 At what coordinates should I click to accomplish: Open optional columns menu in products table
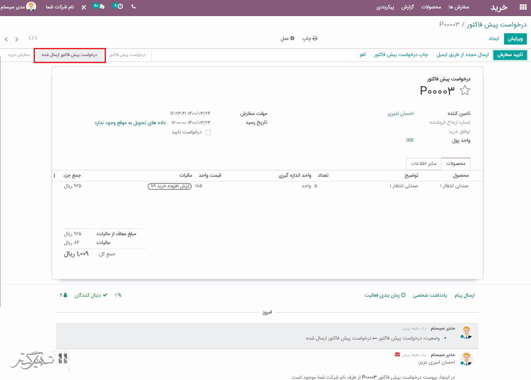[x=54, y=175]
